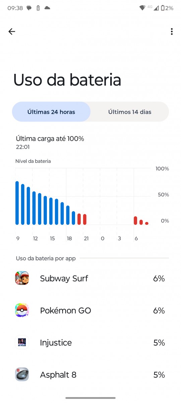181x403 pixels.
Task: Tap the Injustice app icon
Action: point(22,343)
